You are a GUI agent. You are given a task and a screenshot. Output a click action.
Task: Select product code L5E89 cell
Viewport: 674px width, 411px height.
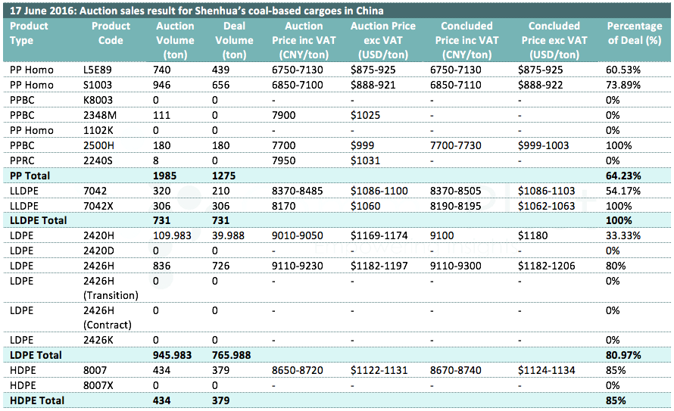tap(98, 70)
